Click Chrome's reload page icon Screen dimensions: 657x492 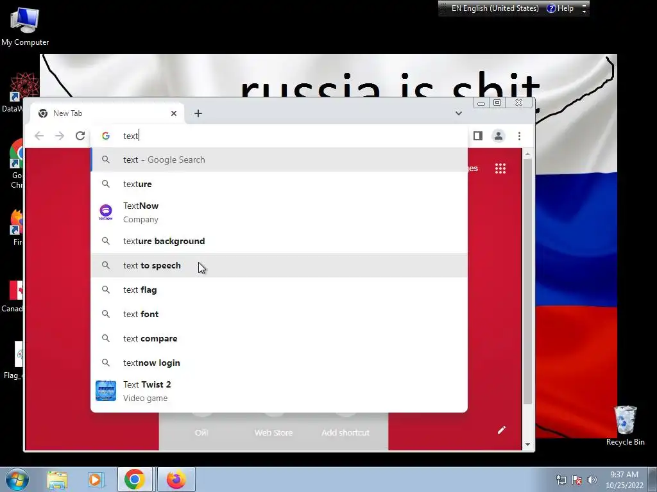[80, 136]
